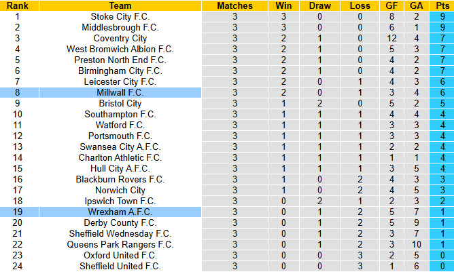Click the Team column header
The image size is (454, 272).
120,5
